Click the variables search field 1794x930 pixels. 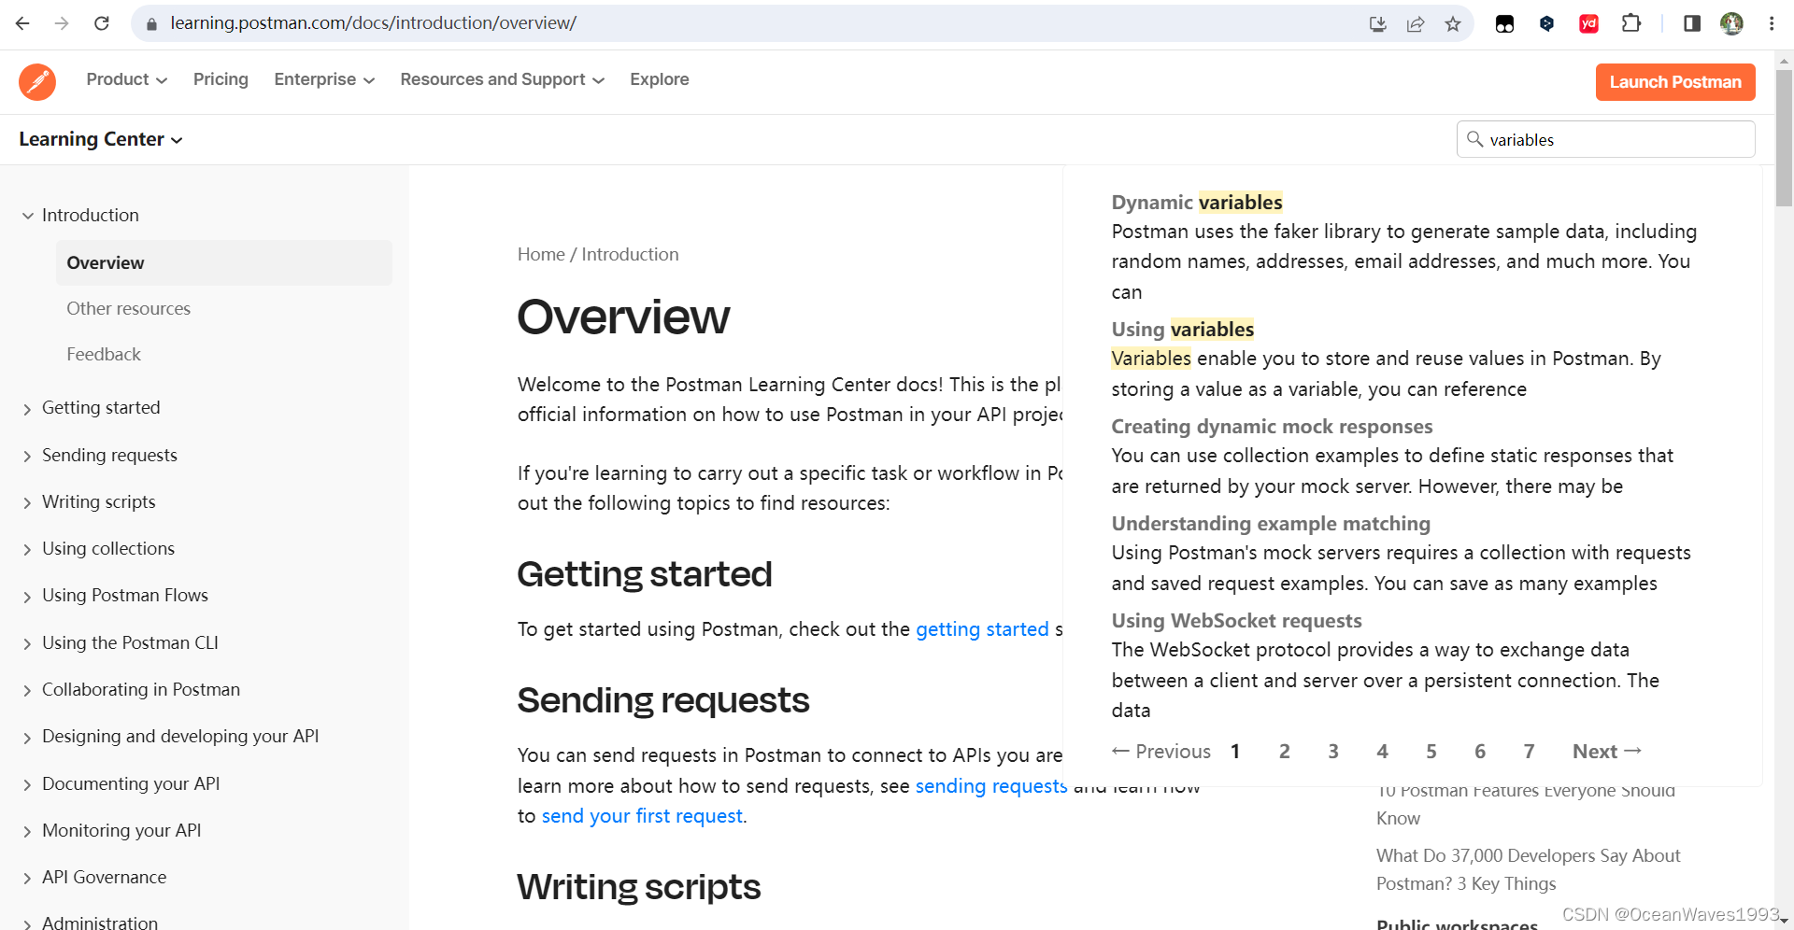coord(1605,139)
